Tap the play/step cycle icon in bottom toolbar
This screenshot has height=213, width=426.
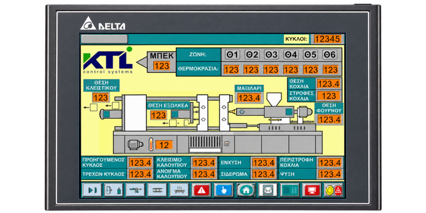pos(92,190)
